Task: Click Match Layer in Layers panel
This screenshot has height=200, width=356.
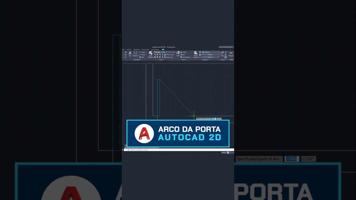Action: coord(169,57)
